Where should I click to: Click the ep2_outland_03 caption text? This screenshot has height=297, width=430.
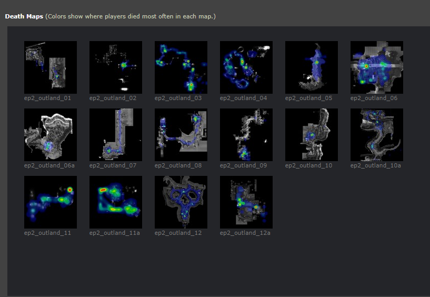pyautogui.click(x=178, y=98)
